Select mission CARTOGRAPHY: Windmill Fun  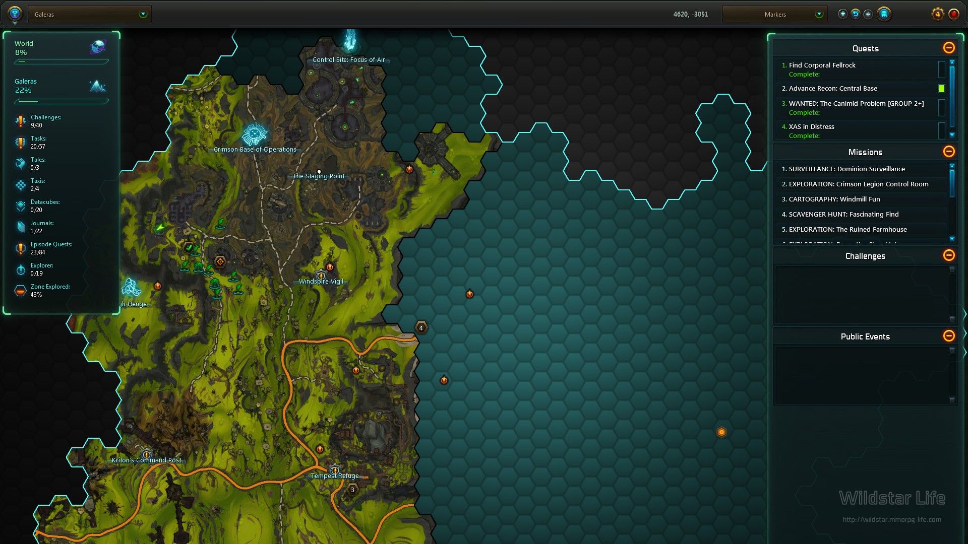pyautogui.click(x=861, y=199)
